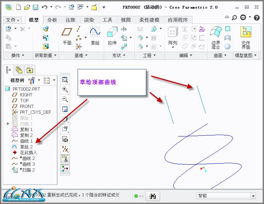Click the datum Coordinate System icon

tap(79, 47)
